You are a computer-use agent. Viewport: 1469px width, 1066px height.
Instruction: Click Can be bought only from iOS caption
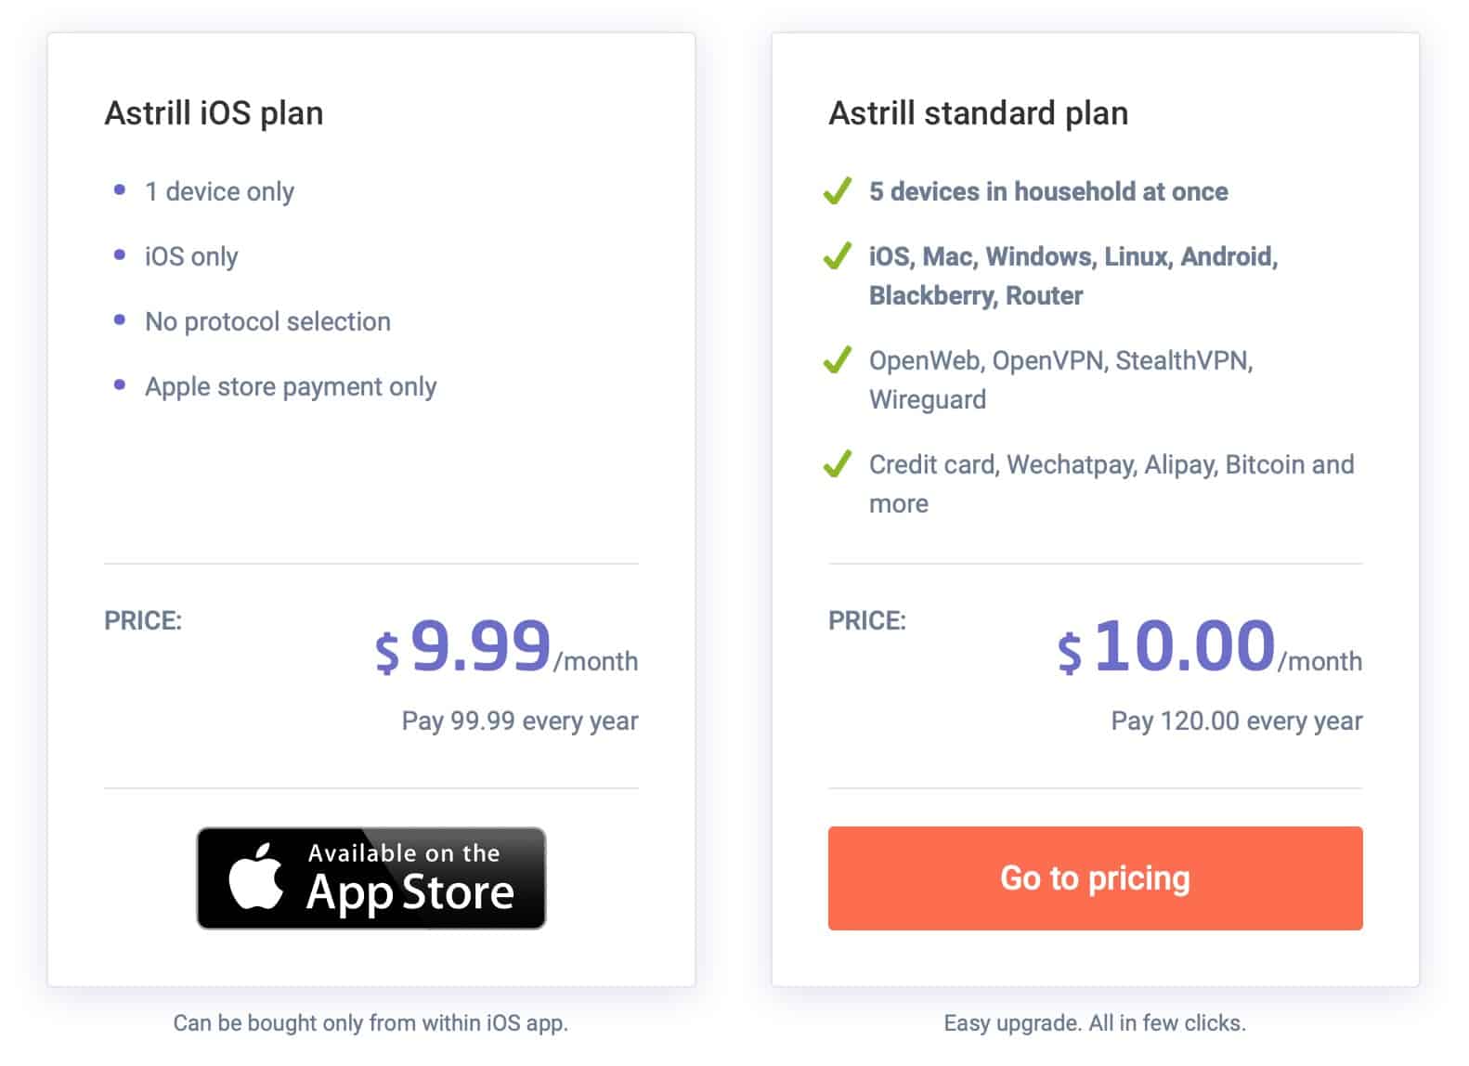pos(370,1023)
